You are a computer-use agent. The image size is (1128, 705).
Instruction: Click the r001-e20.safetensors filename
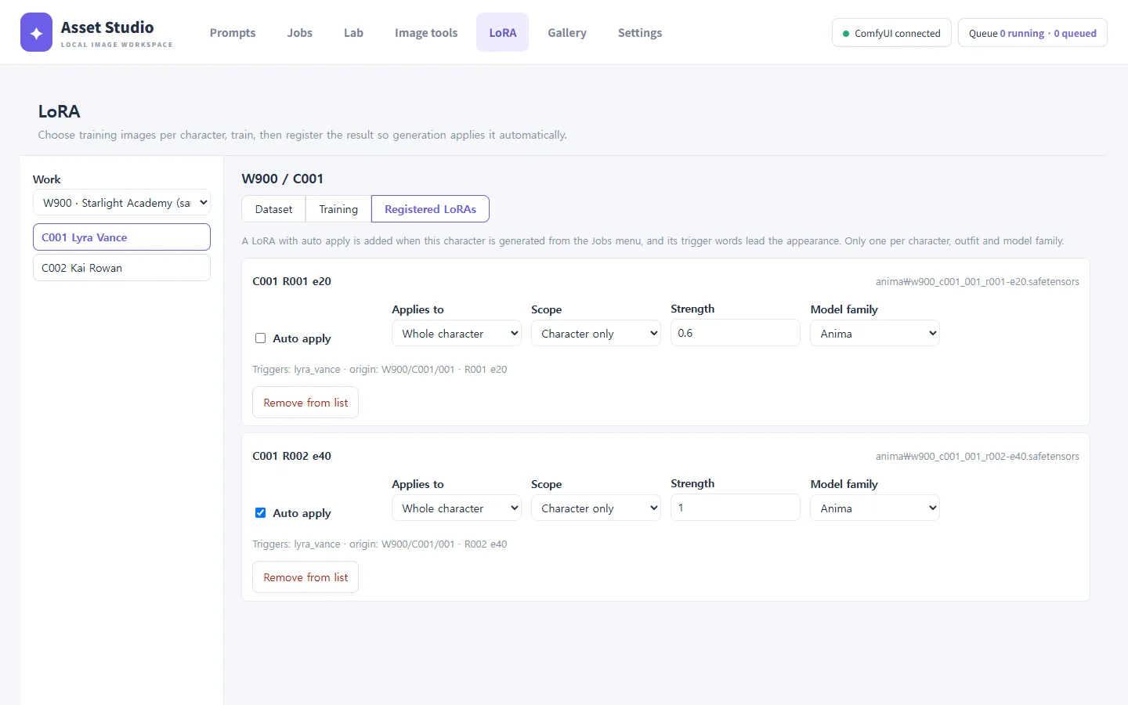[978, 282]
